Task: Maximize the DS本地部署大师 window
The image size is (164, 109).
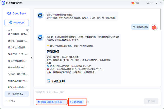Action: coord(156,3)
